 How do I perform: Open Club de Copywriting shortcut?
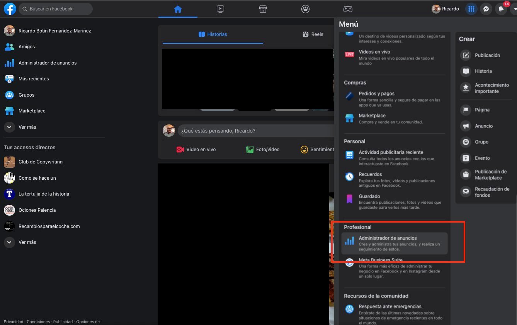54,162
